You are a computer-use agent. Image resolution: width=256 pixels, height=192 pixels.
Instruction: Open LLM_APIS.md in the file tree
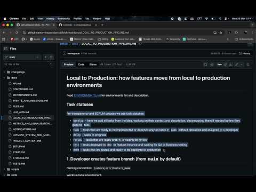point(21,112)
